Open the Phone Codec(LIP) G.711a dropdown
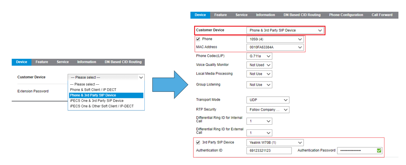Viewport: 406px width, 165px height. [259, 56]
